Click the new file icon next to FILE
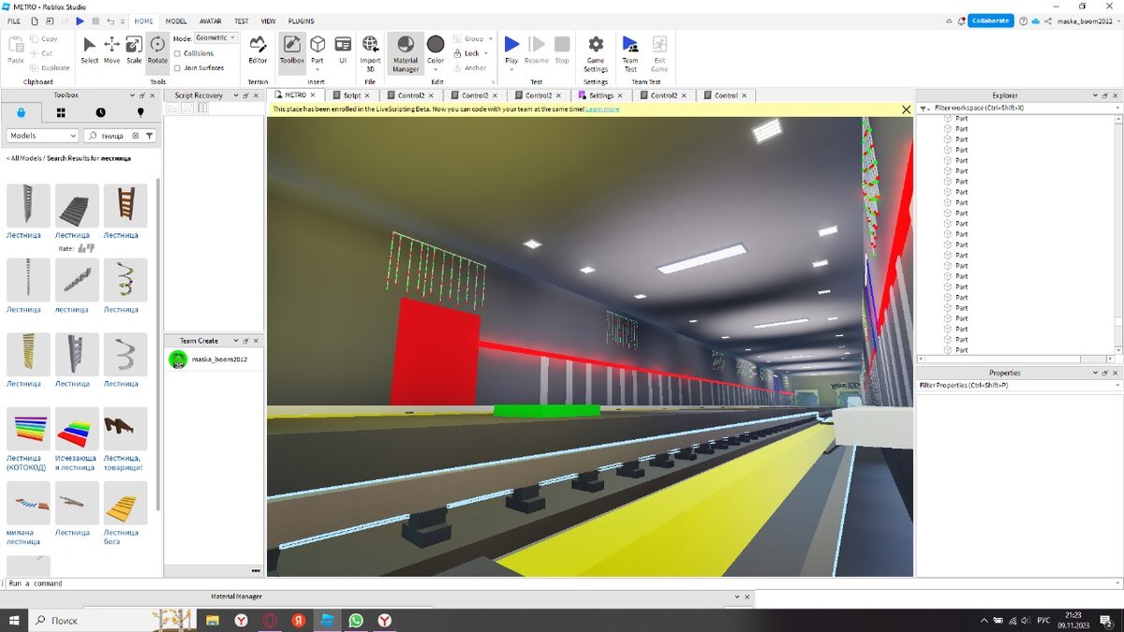Image resolution: width=1124 pixels, height=632 pixels. (x=35, y=21)
